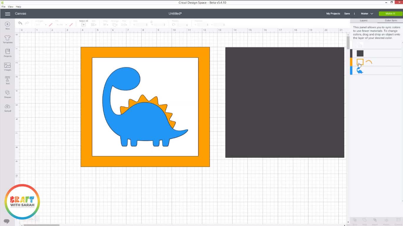Open the Images library
This screenshot has height=226, width=403.
pyautogui.click(x=8, y=67)
